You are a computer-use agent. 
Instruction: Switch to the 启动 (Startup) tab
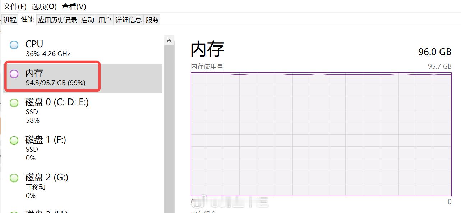87,20
